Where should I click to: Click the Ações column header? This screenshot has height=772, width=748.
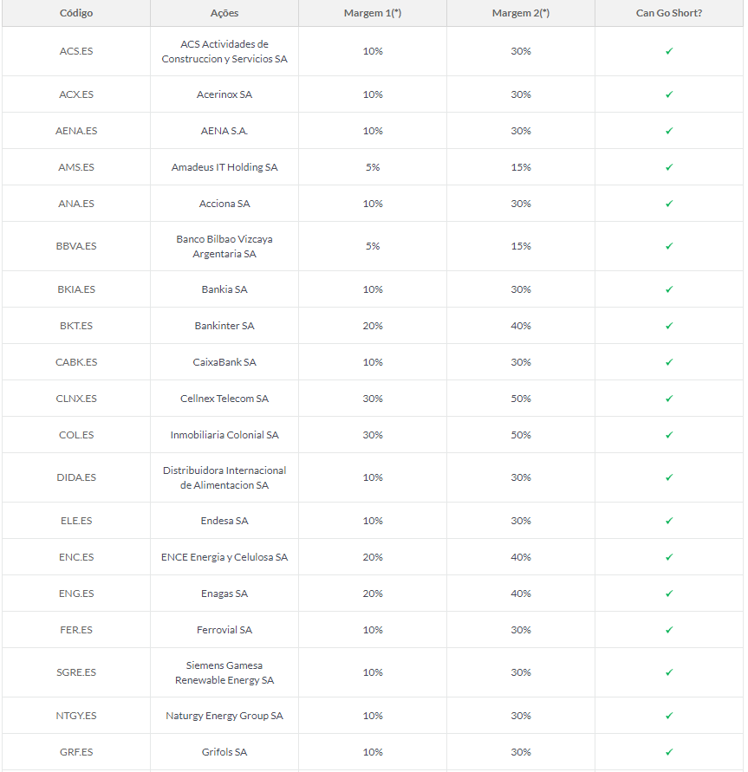[224, 13]
